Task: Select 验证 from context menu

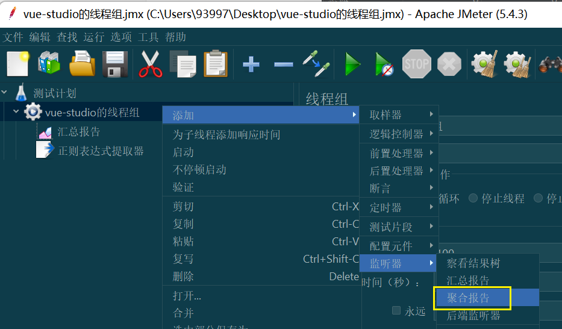Action: (261, 187)
